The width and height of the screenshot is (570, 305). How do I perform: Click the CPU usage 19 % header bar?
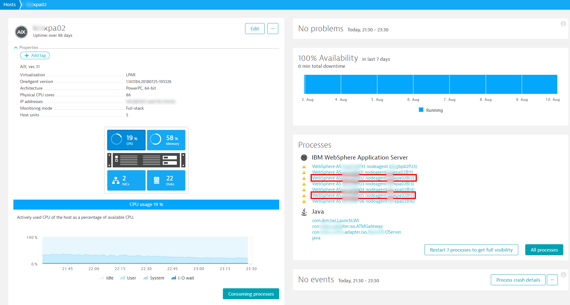(x=146, y=204)
